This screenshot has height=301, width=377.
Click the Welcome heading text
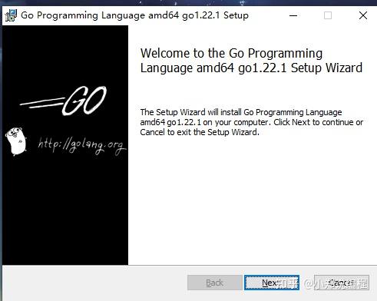click(251, 61)
